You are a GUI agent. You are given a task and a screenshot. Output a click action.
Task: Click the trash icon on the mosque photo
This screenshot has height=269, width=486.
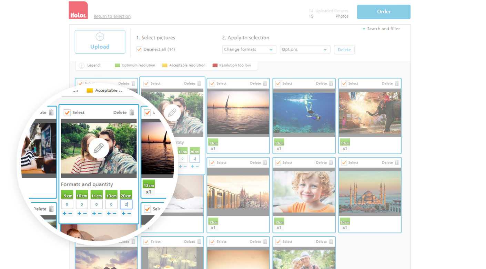coord(397,162)
